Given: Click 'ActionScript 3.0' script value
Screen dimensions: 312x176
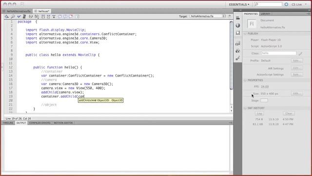Looking at the screenshot, I should 272,46.
